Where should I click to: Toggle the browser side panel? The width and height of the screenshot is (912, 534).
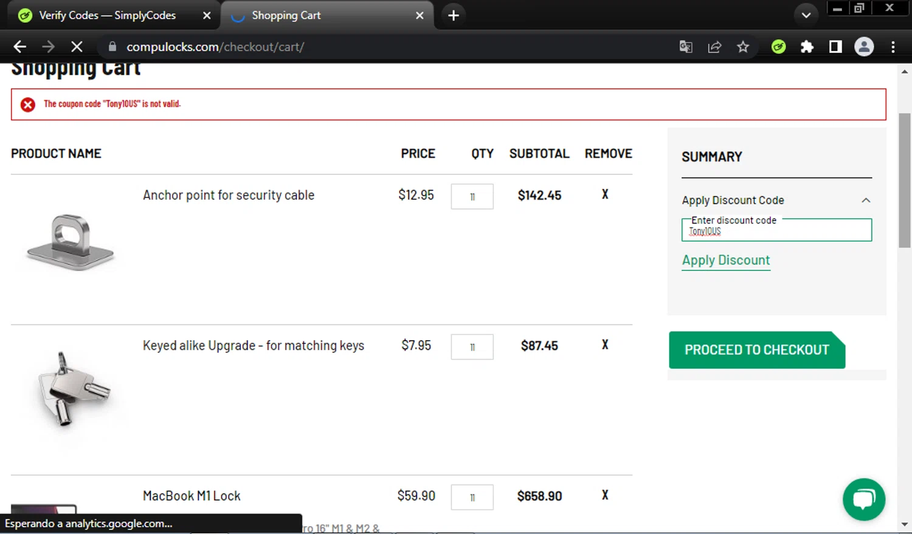(x=835, y=47)
